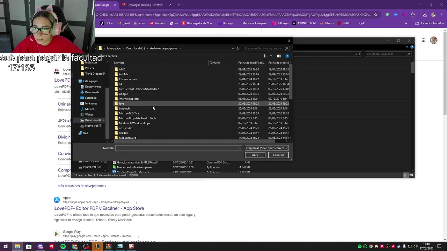
Task: Toggle the preview pane icon in dialog
Action: click(279, 56)
